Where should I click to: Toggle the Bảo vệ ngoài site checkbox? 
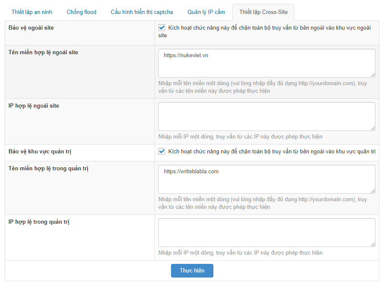click(162, 28)
